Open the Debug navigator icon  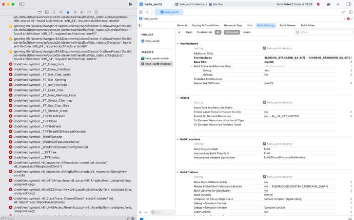tap(82, 12)
